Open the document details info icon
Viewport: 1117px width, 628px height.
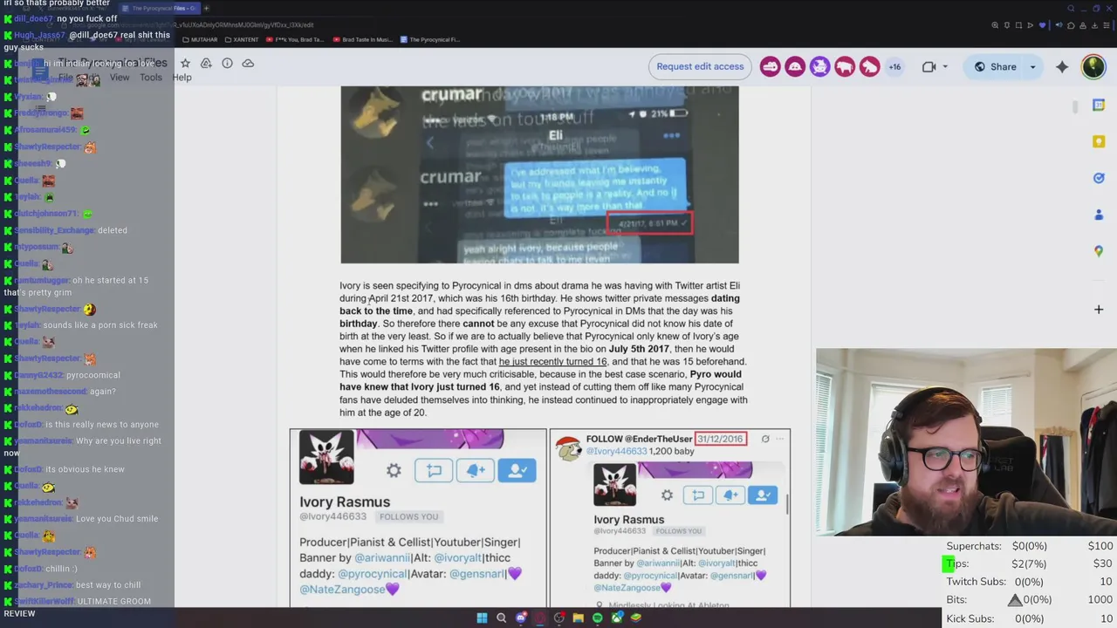pyautogui.click(x=227, y=63)
